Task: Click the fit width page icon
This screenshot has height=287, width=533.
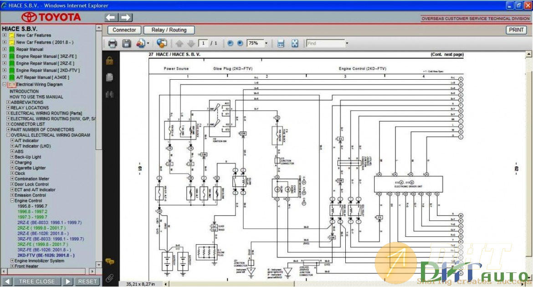Action: click(x=281, y=43)
